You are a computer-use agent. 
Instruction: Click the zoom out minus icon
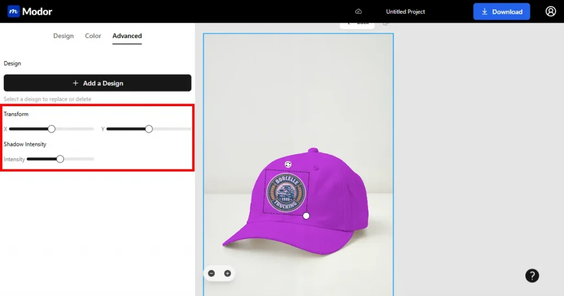(211, 273)
